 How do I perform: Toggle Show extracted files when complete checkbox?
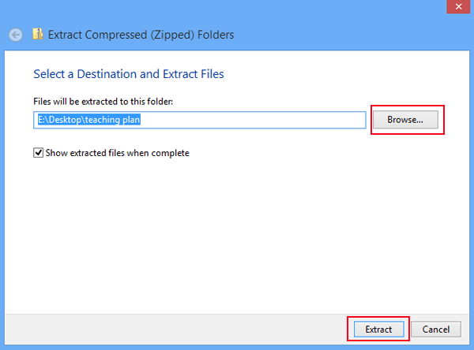pyautogui.click(x=38, y=153)
